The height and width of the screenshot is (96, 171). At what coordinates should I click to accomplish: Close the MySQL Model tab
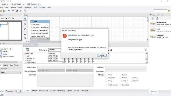point(23,4)
